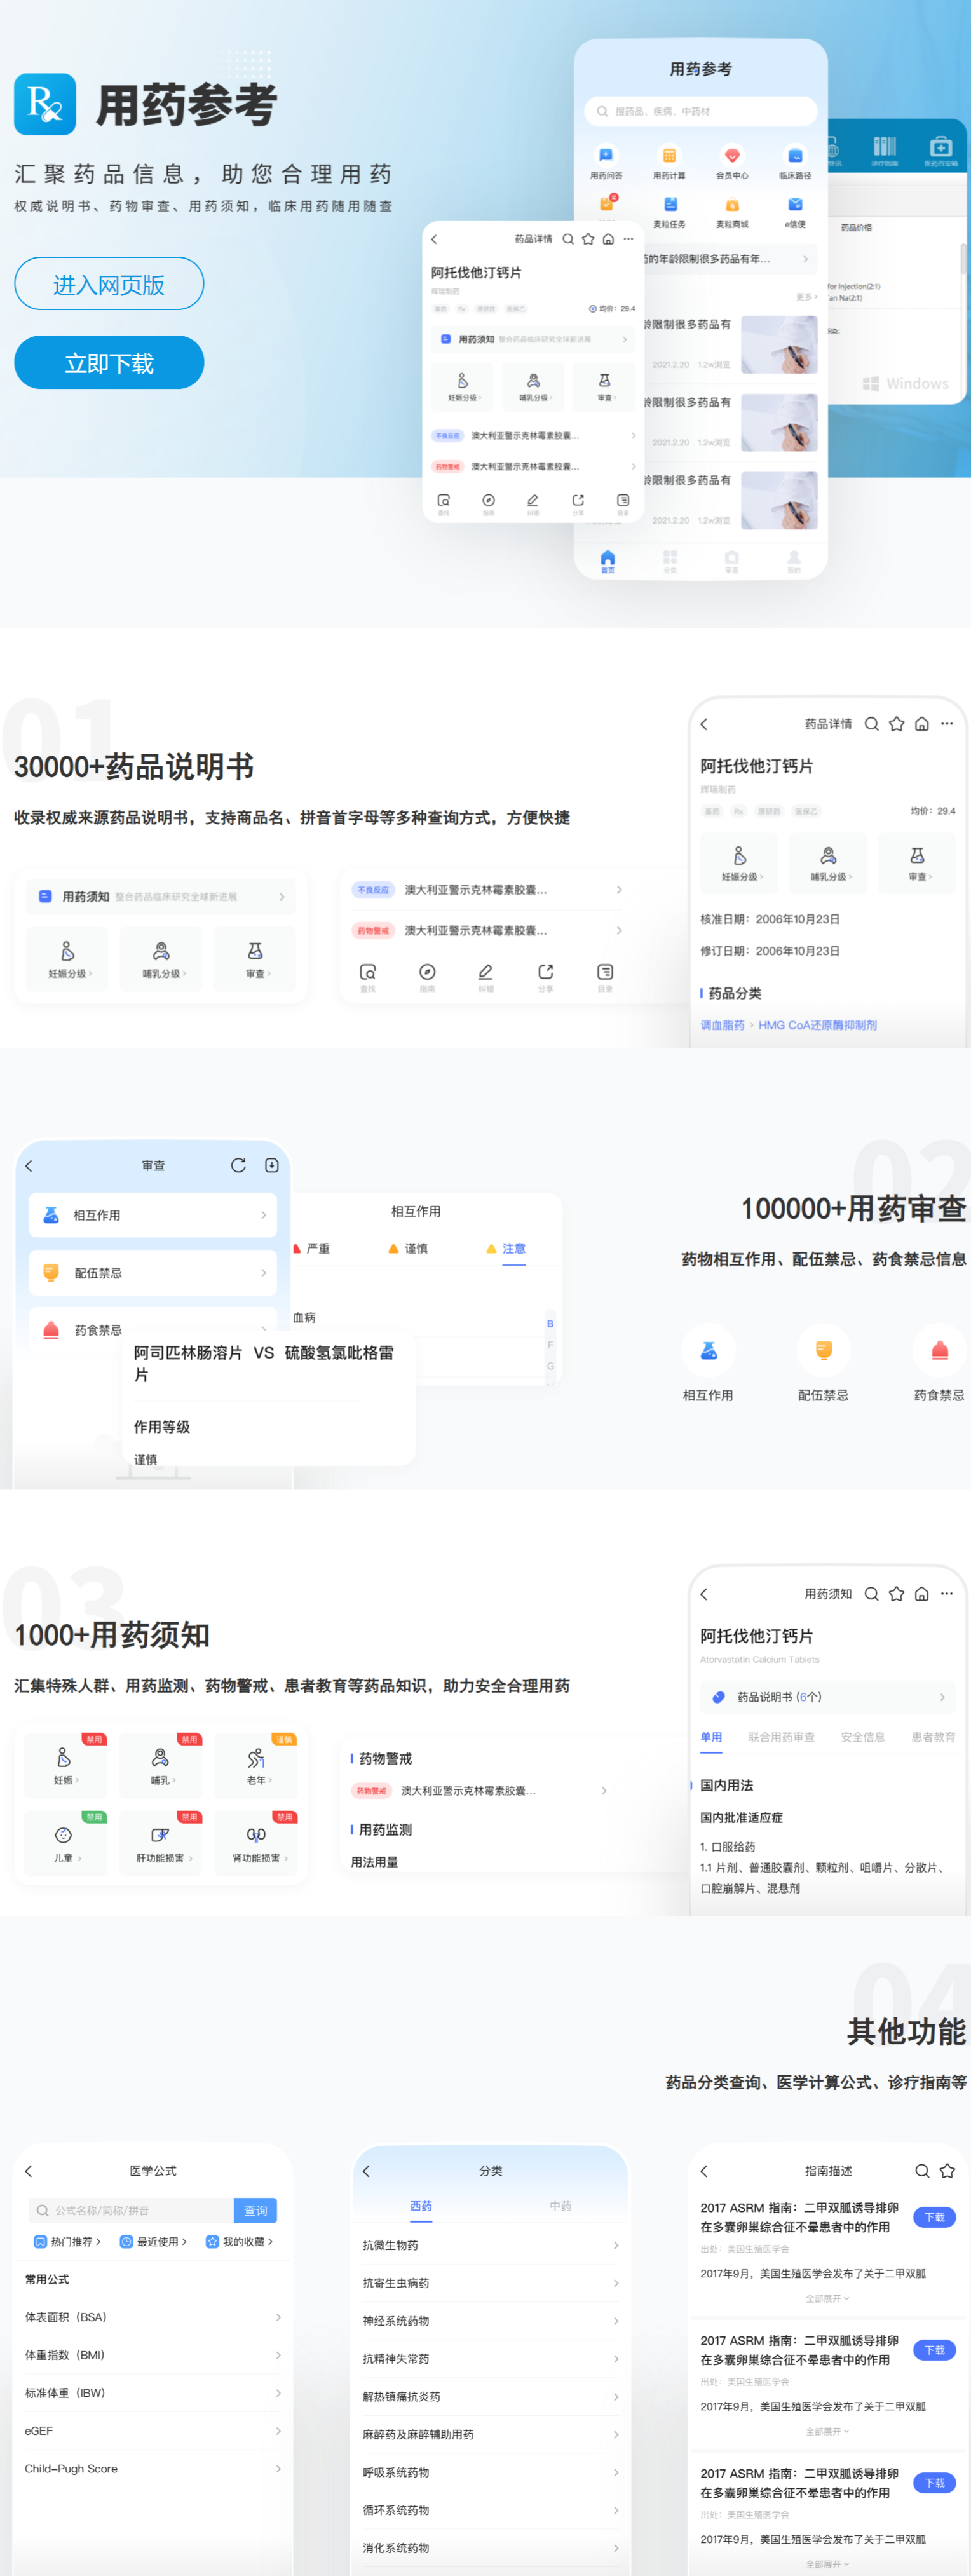Click 诊疗指南 icon in the Windows app window
This screenshot has height=2576, width=971.
pyautogui.click(x=885, y=147)
